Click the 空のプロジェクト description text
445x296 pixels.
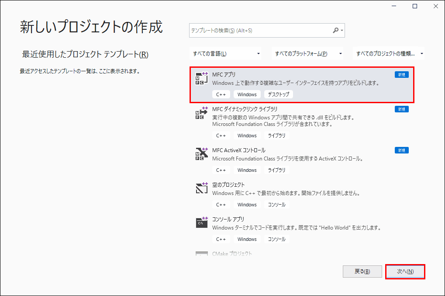pos(286,193)
